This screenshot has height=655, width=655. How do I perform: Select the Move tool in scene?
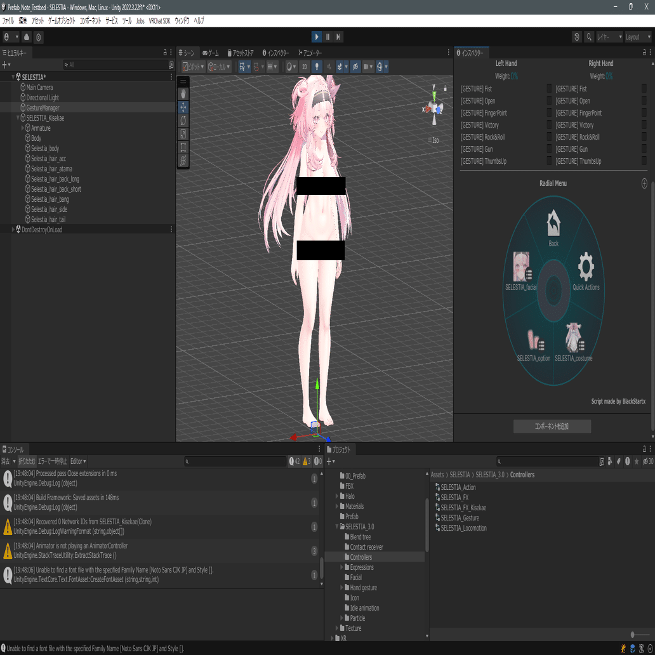pyautogui.click(x=183, y=107)
